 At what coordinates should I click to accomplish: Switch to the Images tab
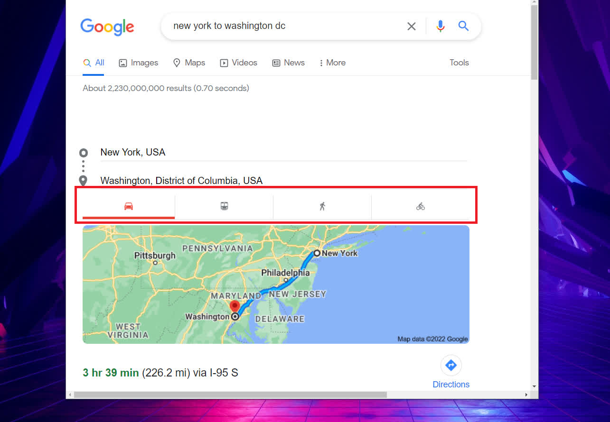138,63
